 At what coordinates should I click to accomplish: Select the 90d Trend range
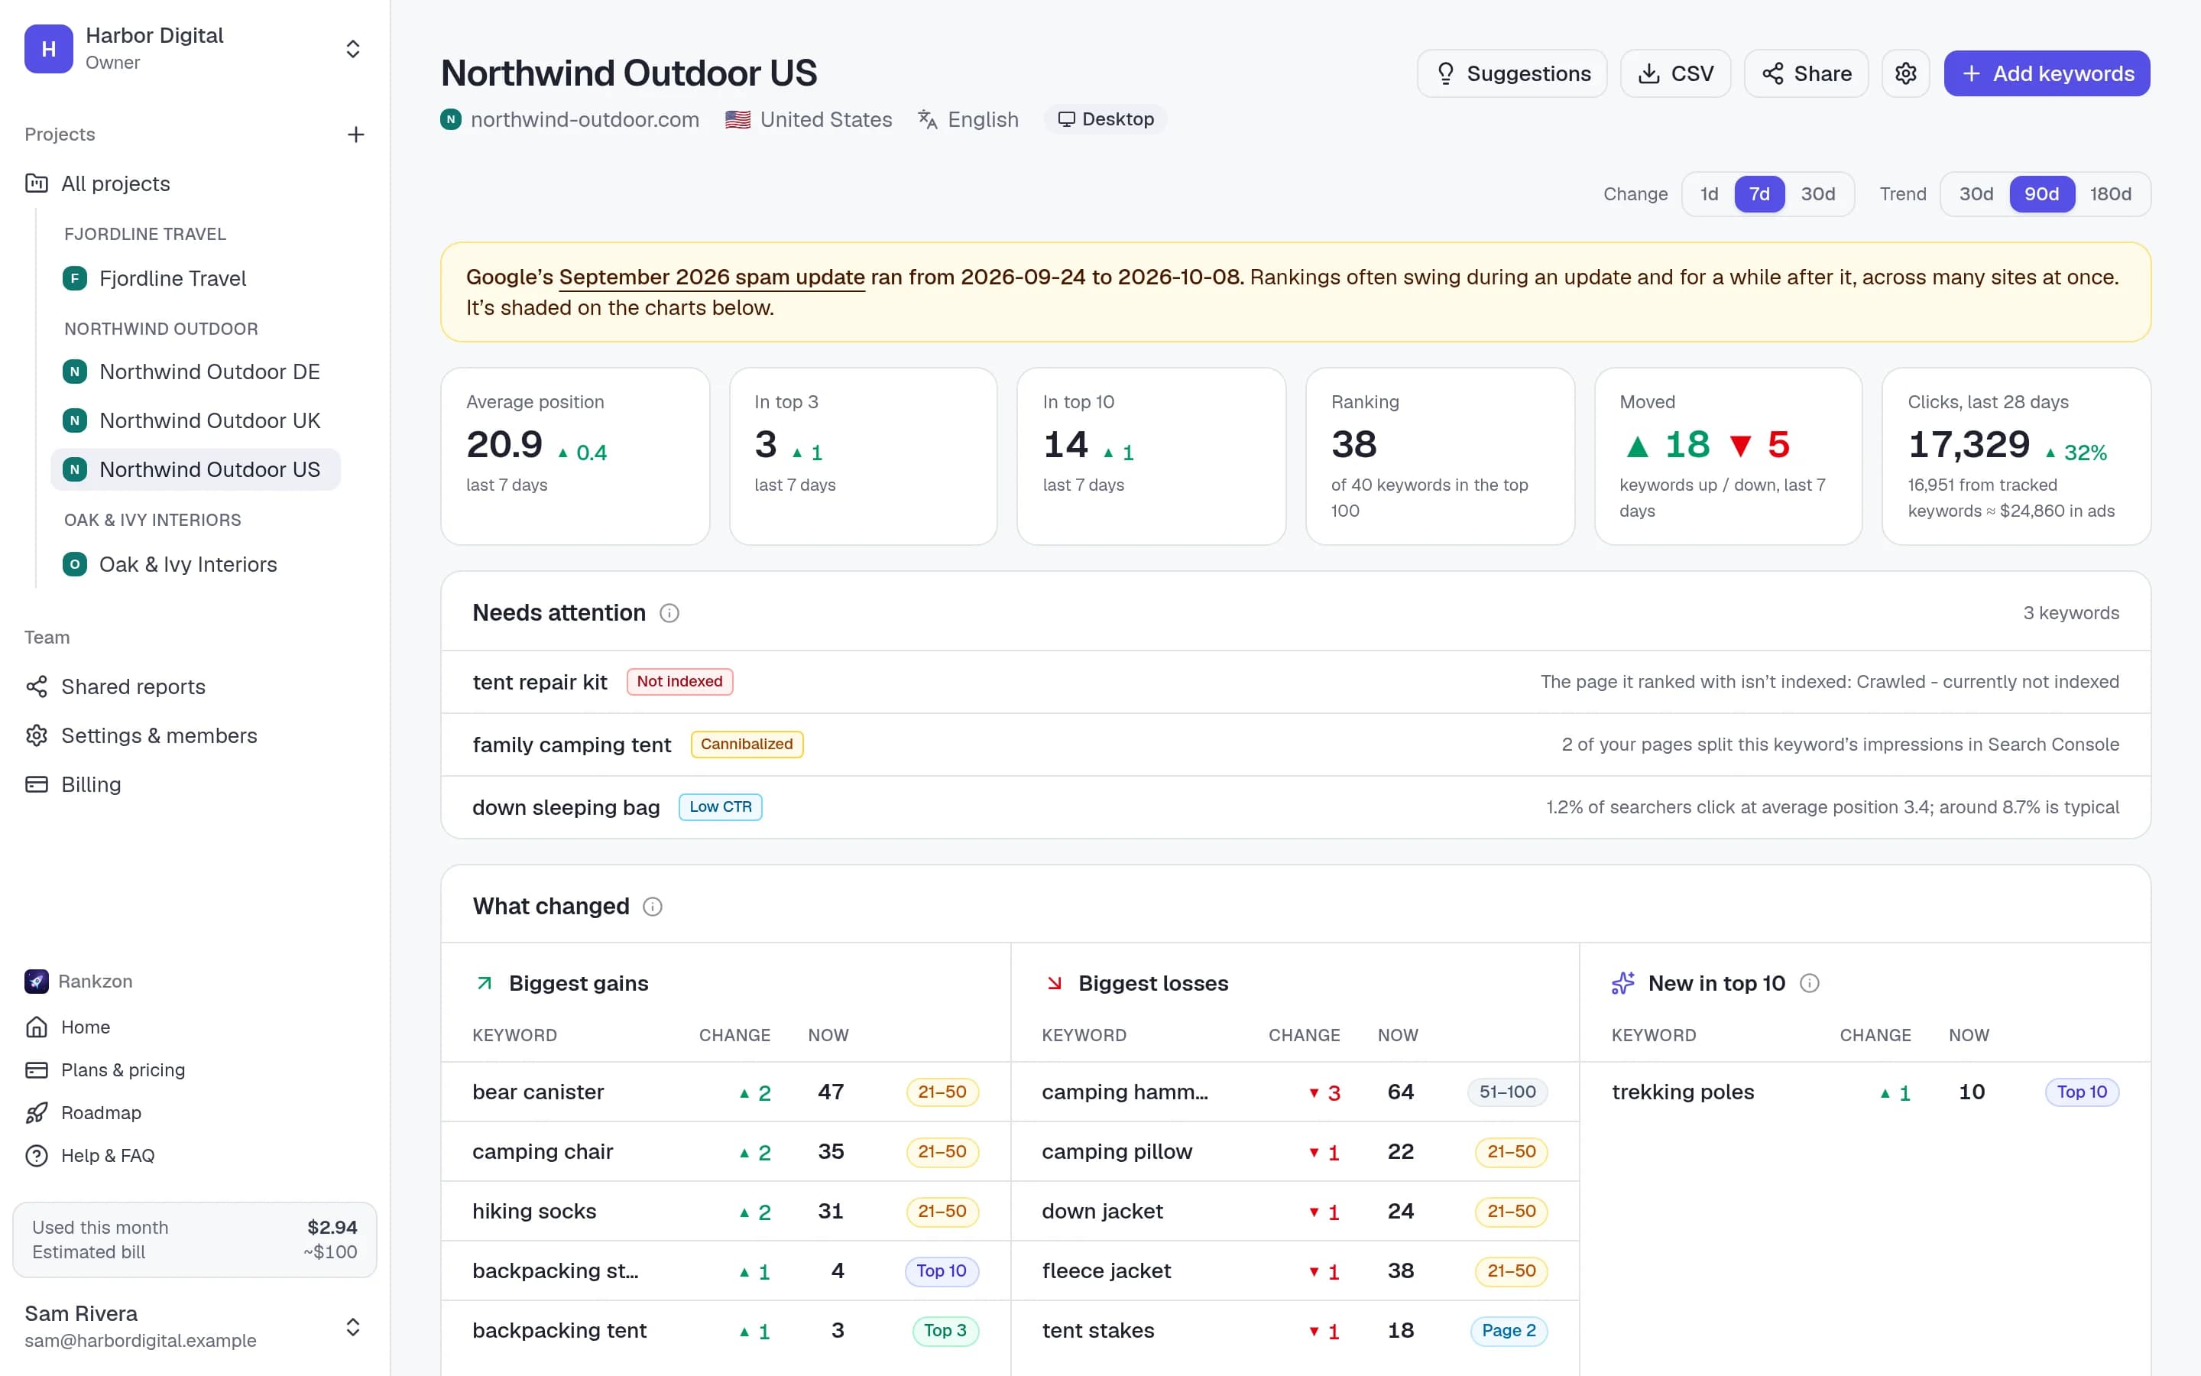pyautogui.click(x=2041, y=194)
